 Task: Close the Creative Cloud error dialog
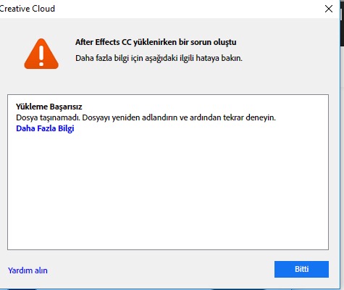click(329, 9)
